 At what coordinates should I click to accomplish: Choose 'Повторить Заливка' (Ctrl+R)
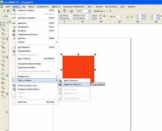point(35,18)
